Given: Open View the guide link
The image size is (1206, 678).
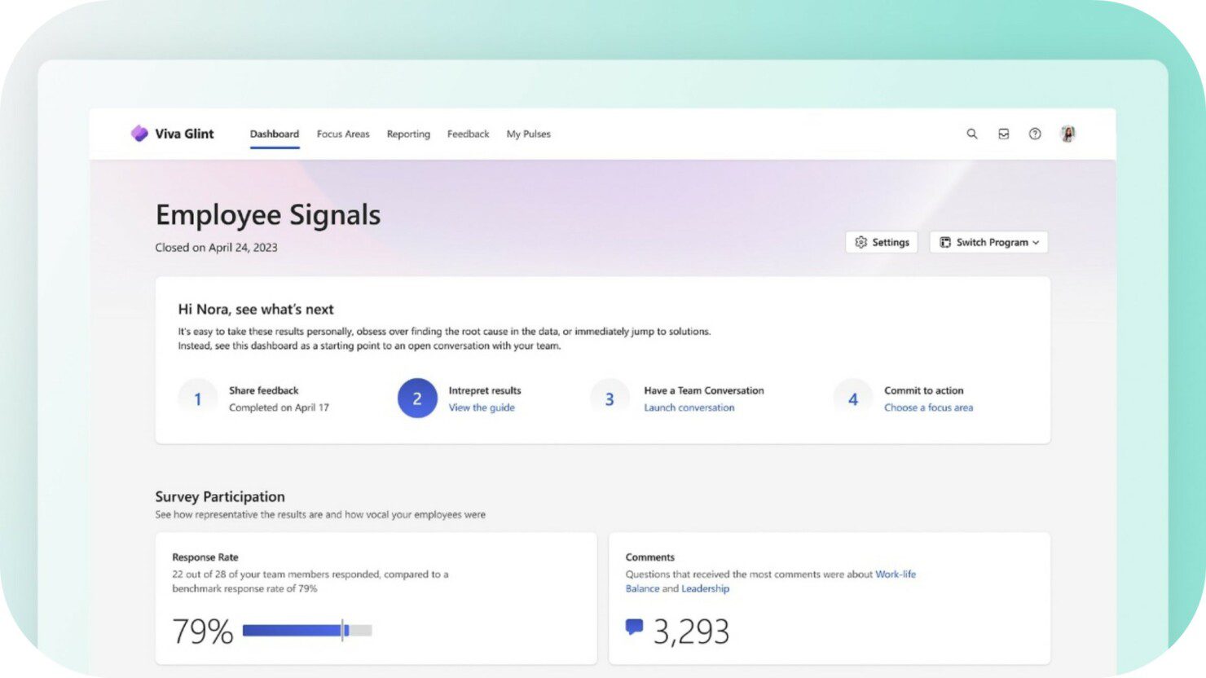Looking at the screenshot, I should point(482,407).
